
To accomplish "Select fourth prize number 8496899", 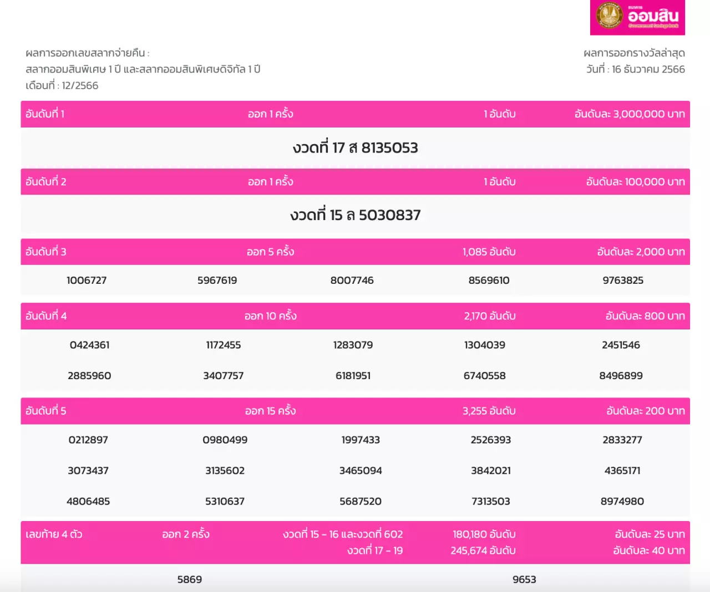I will pyautogui.click(x=621, y=376).
